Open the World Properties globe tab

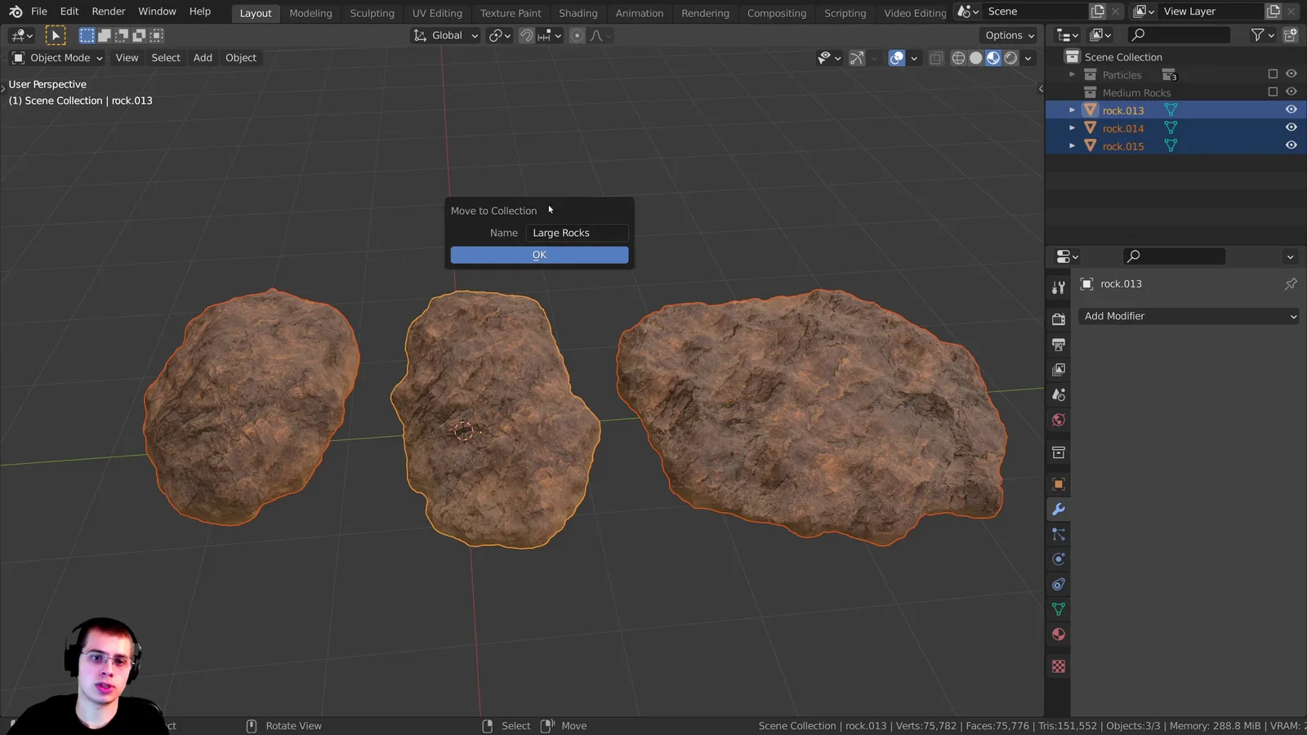point(1058,420)
